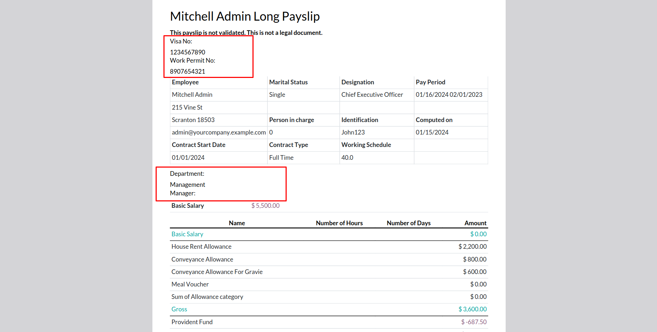This screenshot has height=332, width=657.
Task: Click the 'Designation' header
Action: pos(358,82)
